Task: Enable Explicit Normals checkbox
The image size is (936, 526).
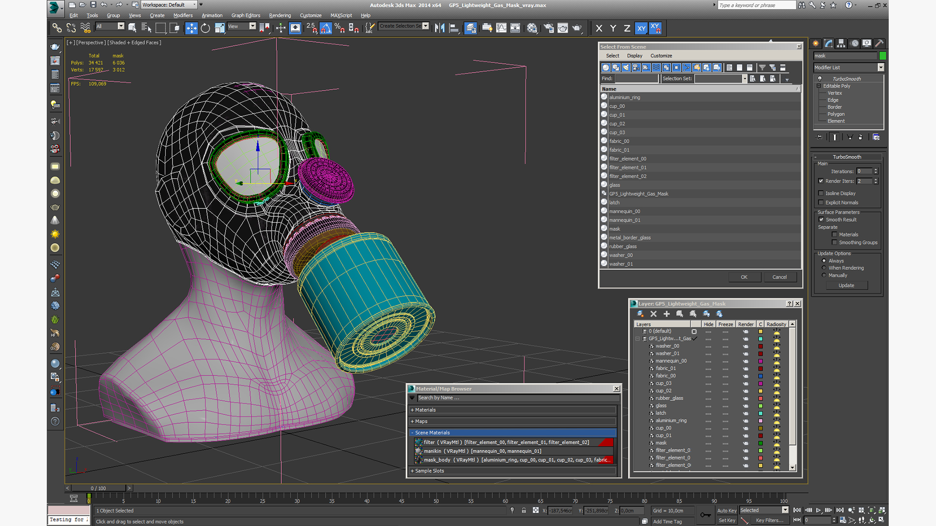Action: tap(821, 203)
